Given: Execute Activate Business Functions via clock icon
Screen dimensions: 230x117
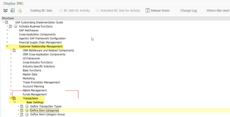Looking at the screenshot, I should click(16, 26).
